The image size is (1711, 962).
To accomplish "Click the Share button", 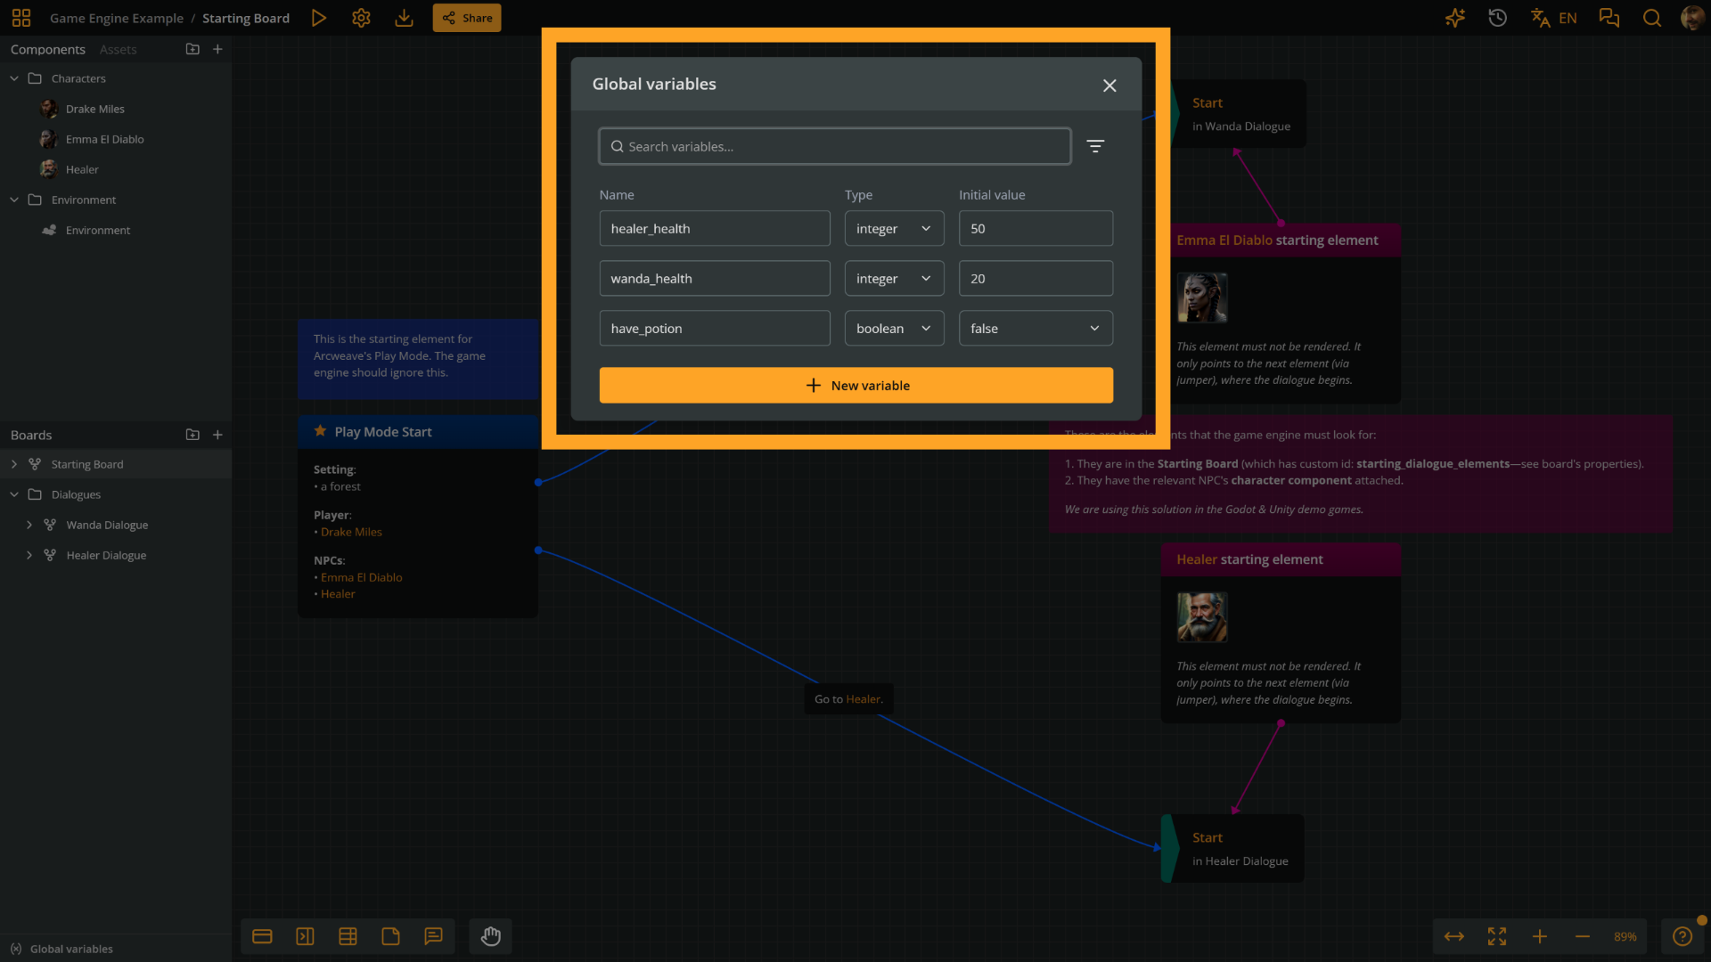I will pos(467,18).
